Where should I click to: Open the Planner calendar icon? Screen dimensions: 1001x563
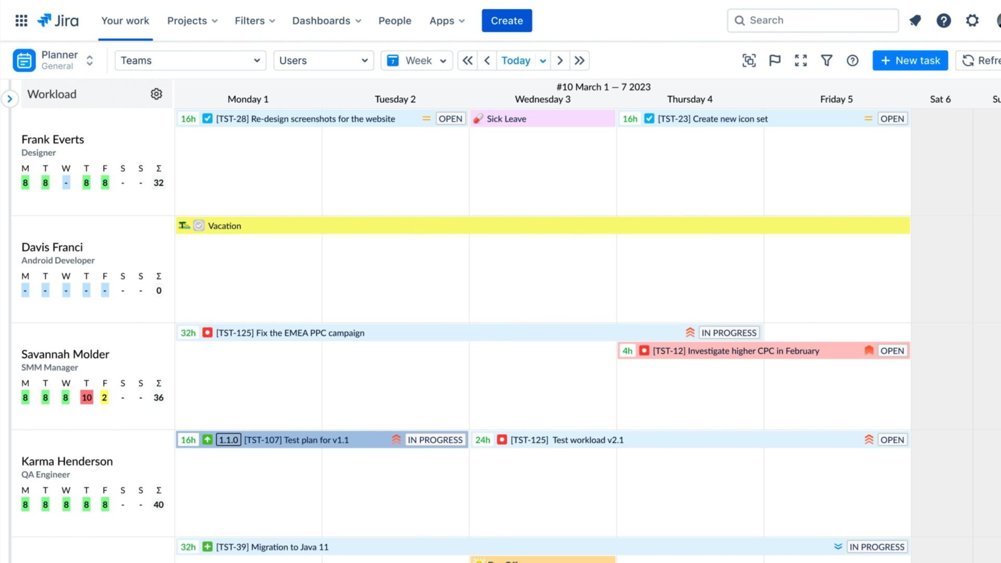[x=23, y=60]
